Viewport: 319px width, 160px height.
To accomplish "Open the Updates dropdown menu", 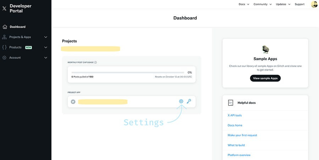I will pyautogui.click(x=283, y=4).
